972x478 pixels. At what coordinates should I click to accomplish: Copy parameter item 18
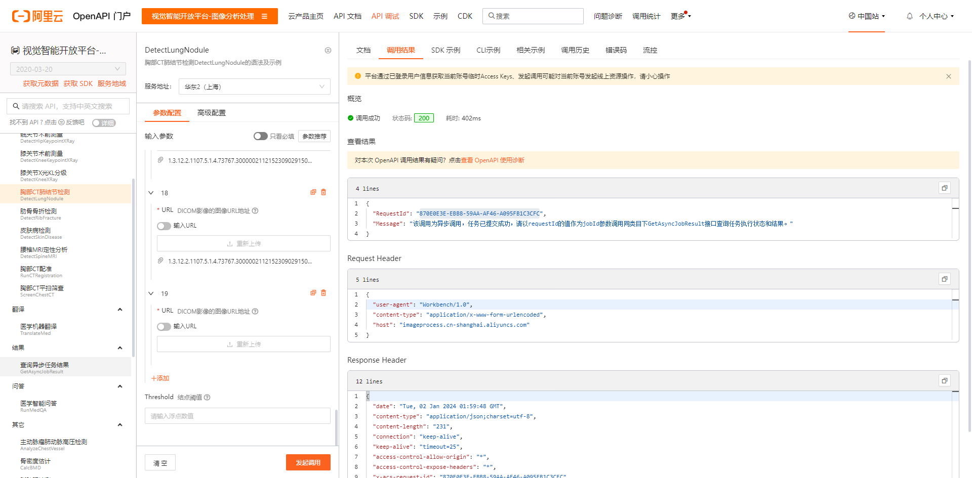pyautogui.click(x=313, y=192)
